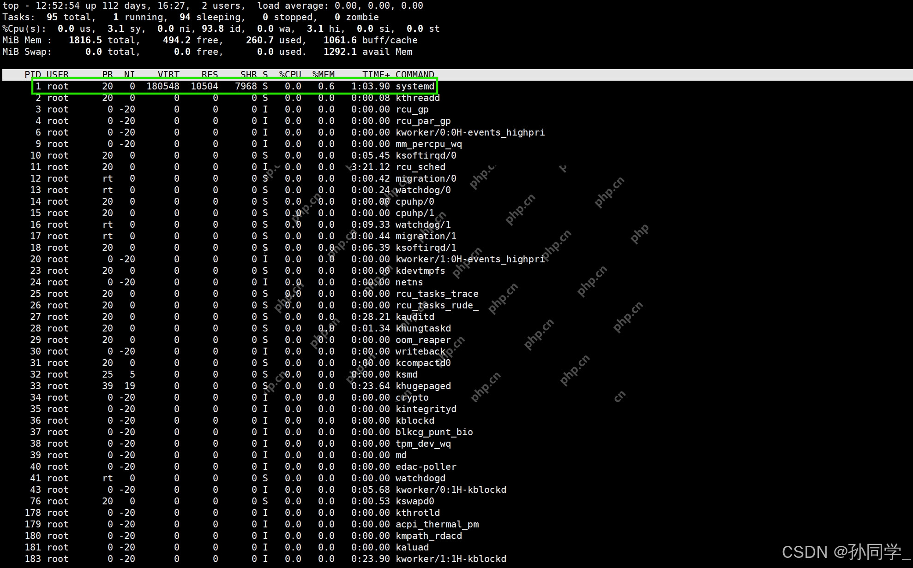This screenshot has width=913, height=568.
Task: Click the 1816.5 total memory value
Action: coord(85,40)
